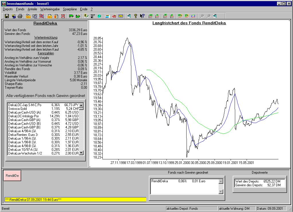Click the yellow 12,5 icon
This screenshot has width=293, height=212.
tap(121, 16)
